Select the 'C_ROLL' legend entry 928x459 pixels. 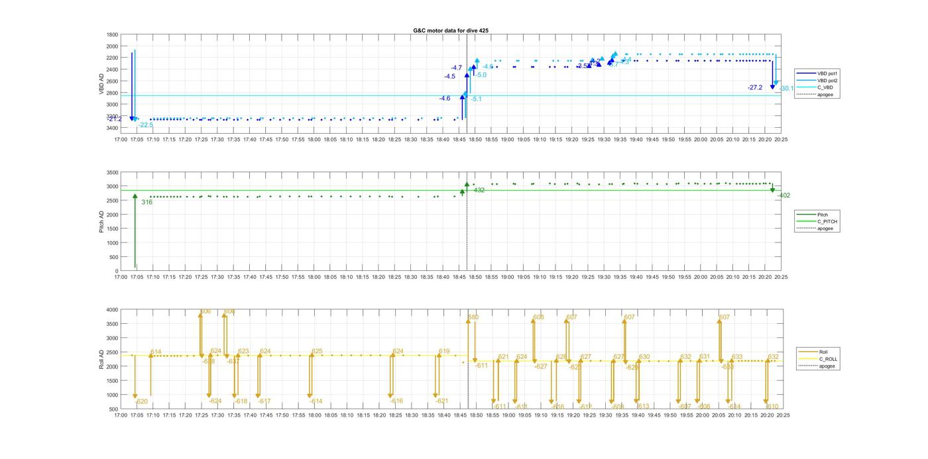[819, 359]
